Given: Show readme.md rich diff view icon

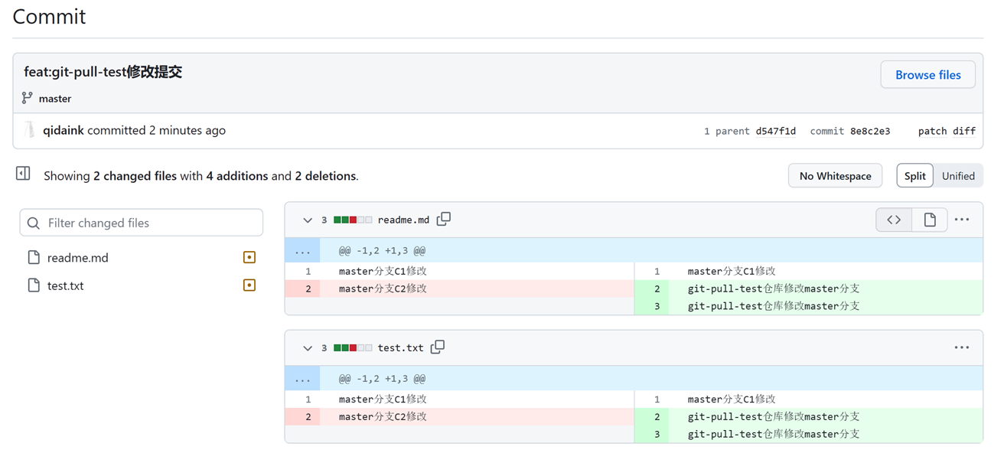Looking at the screenshot, I should coord(930,220).
